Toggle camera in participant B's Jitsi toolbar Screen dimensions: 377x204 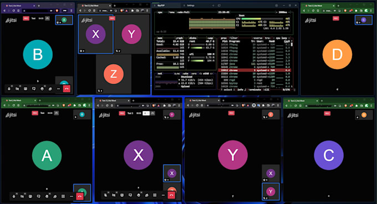(17, 88)
